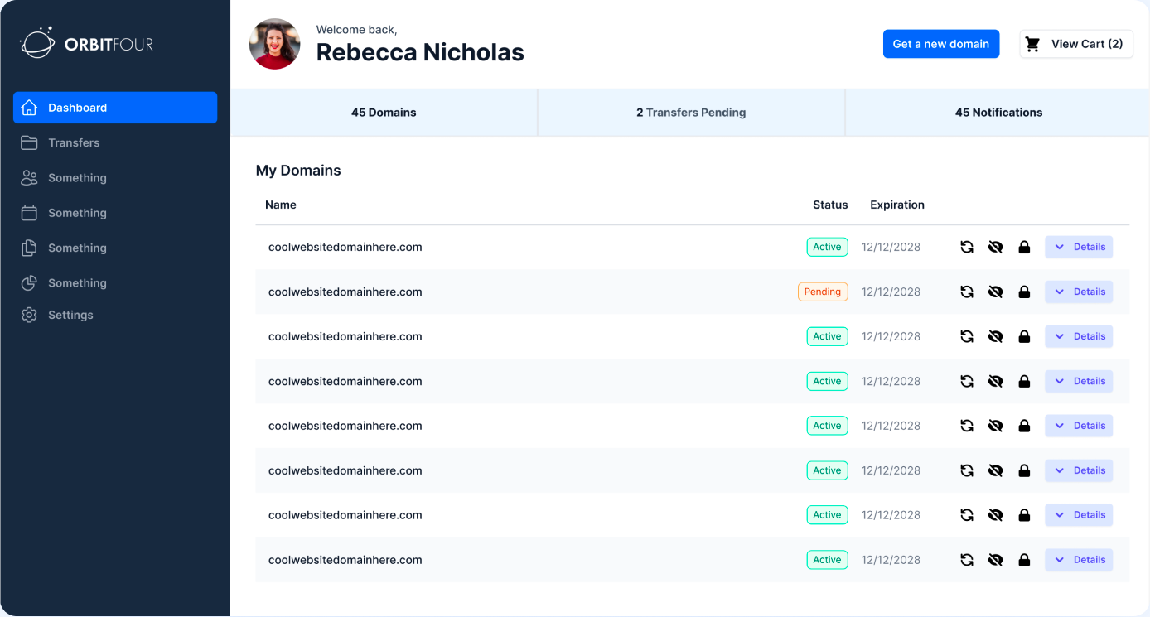Expand Details for the bottom domain row
The height and width of the screenshot is (617, 1150).
pos(1079,559)
